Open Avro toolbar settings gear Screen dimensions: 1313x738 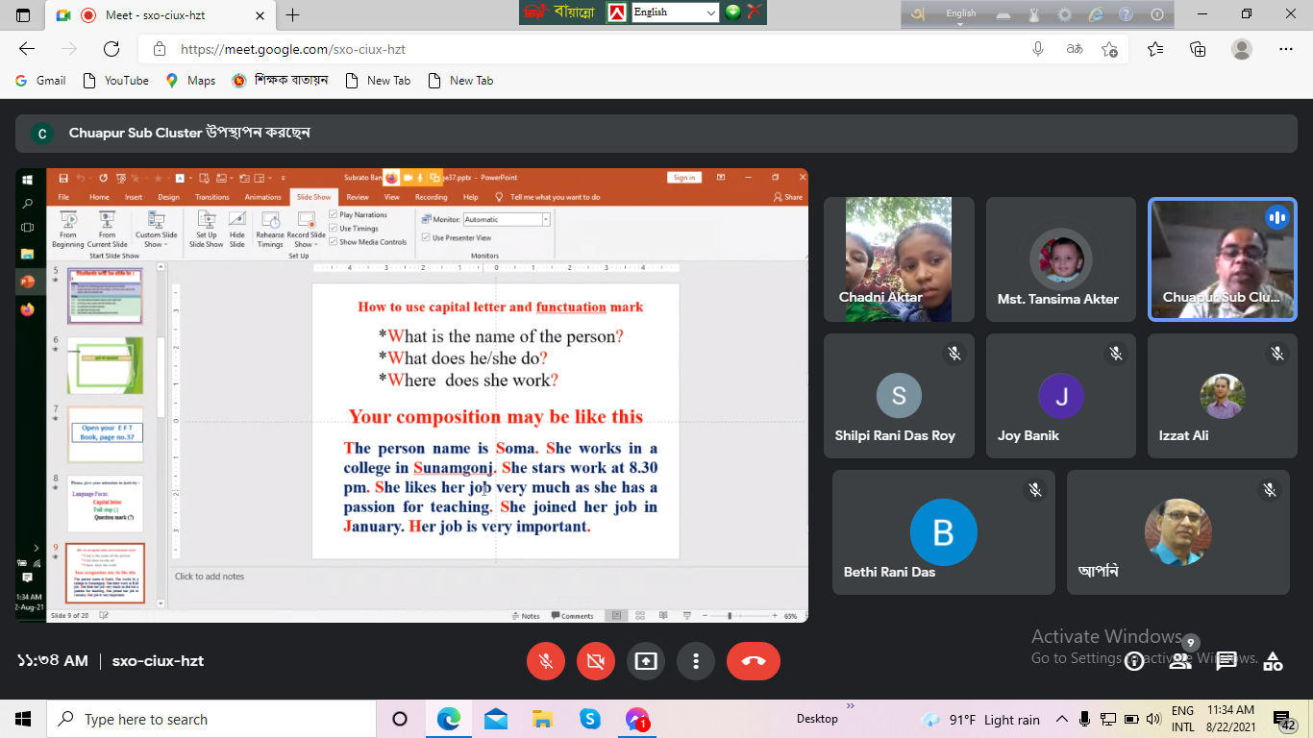(1064, 14)
